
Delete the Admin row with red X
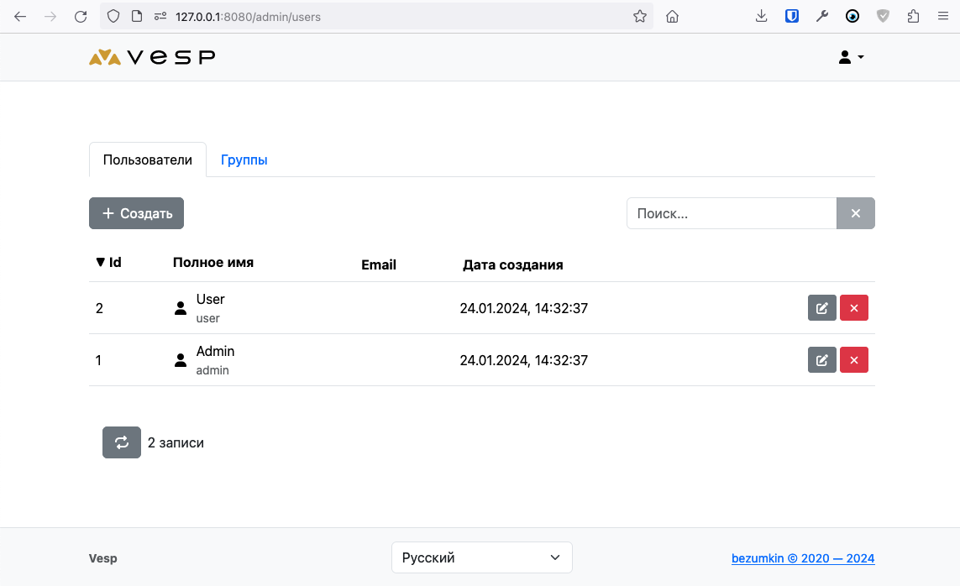point(853,360)
